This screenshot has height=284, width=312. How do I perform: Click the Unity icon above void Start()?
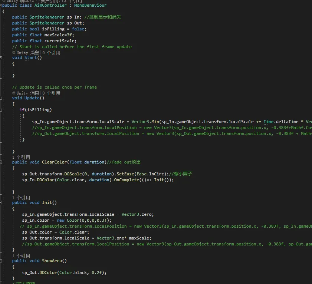[14, 53]
